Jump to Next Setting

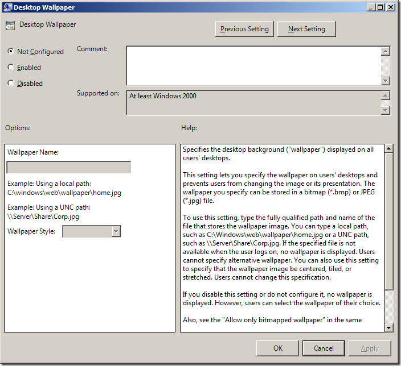click(306, 29)
